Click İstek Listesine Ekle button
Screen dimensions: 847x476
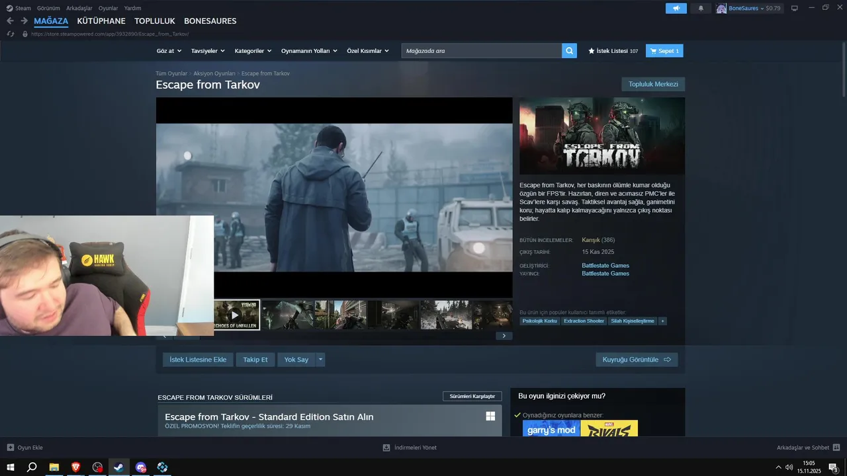click(198, 360)
